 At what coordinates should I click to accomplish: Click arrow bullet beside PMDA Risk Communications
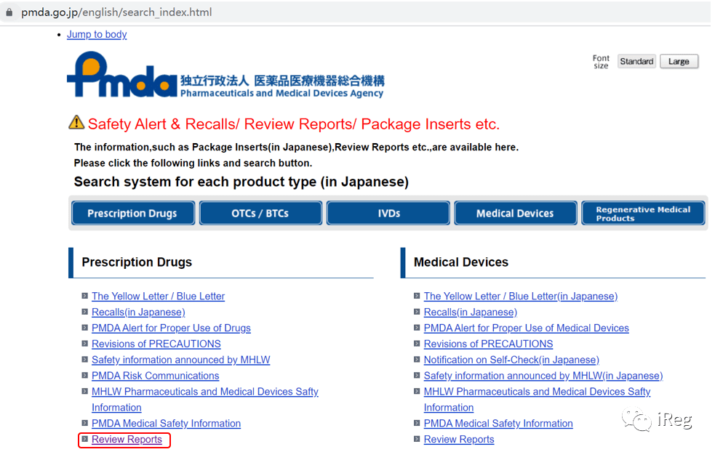85,376
